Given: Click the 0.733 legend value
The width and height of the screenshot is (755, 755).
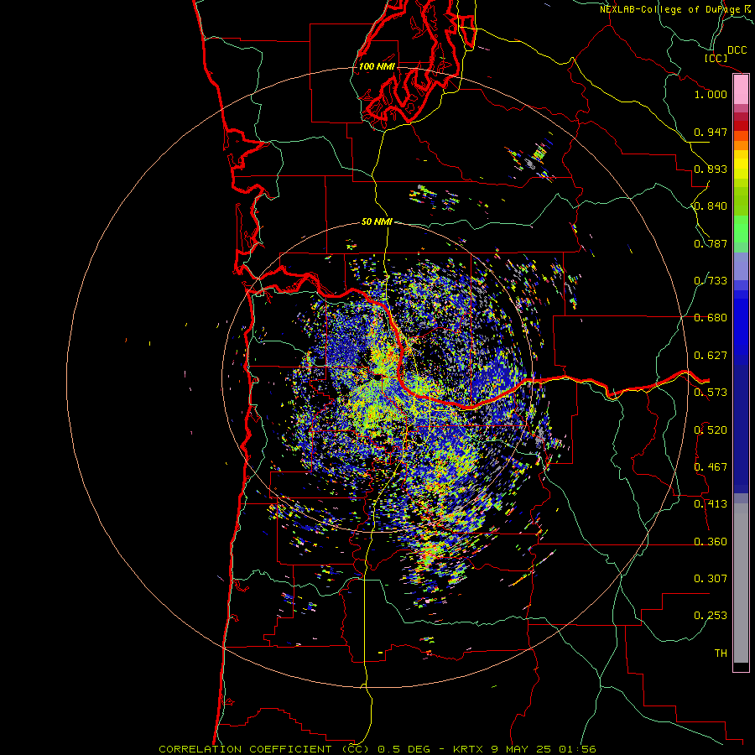Looking at the screenshot, I should [711, 281].
